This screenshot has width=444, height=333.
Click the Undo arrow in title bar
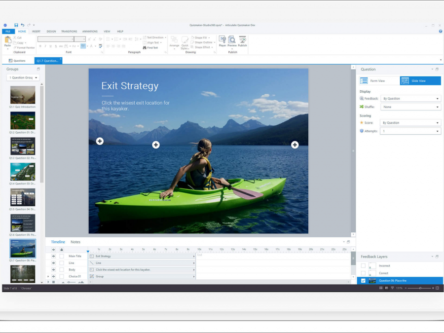coord(23,25)
